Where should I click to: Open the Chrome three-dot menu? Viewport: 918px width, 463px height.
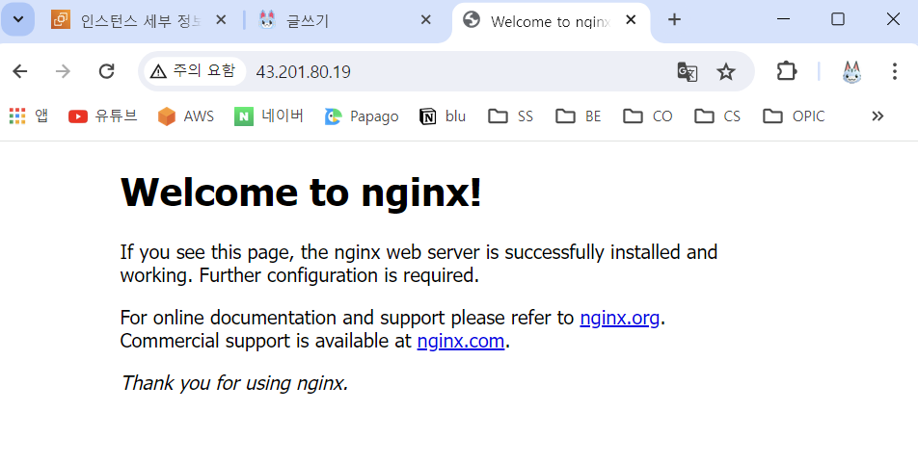point(894,71)
